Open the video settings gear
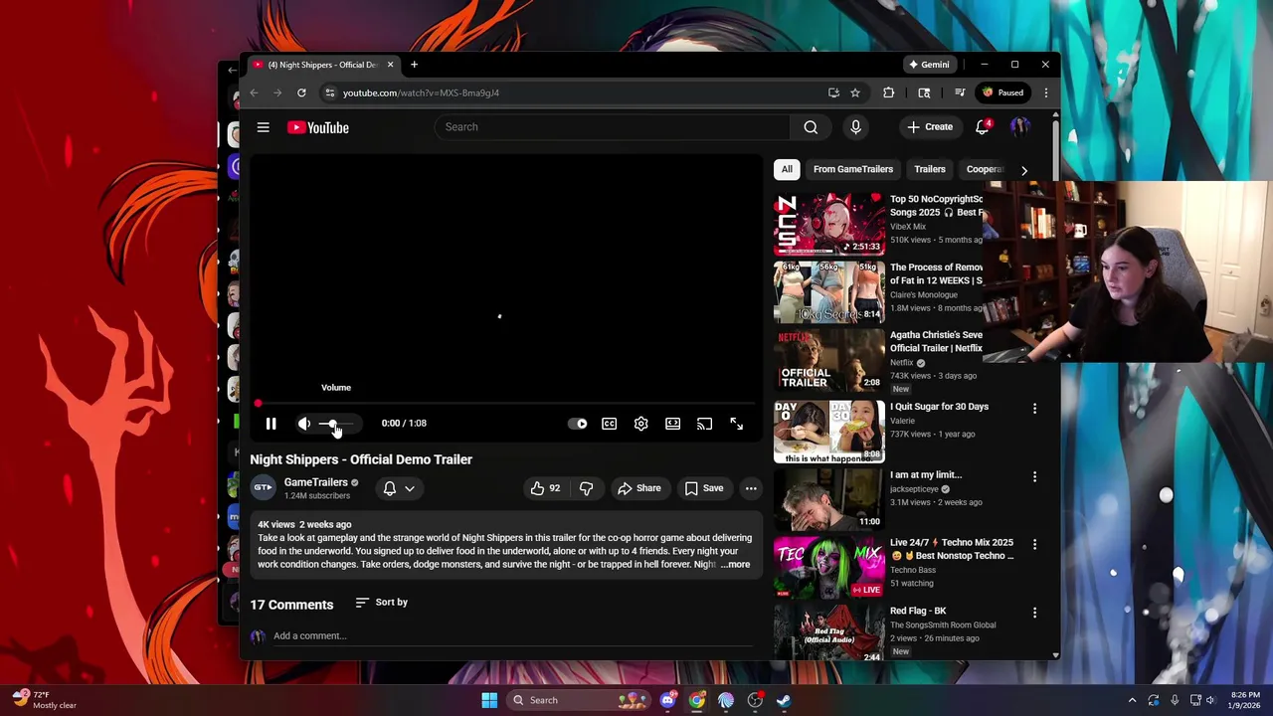Image resolution: width=1273 pixels, height=716 pixels. tap(641, 424)
